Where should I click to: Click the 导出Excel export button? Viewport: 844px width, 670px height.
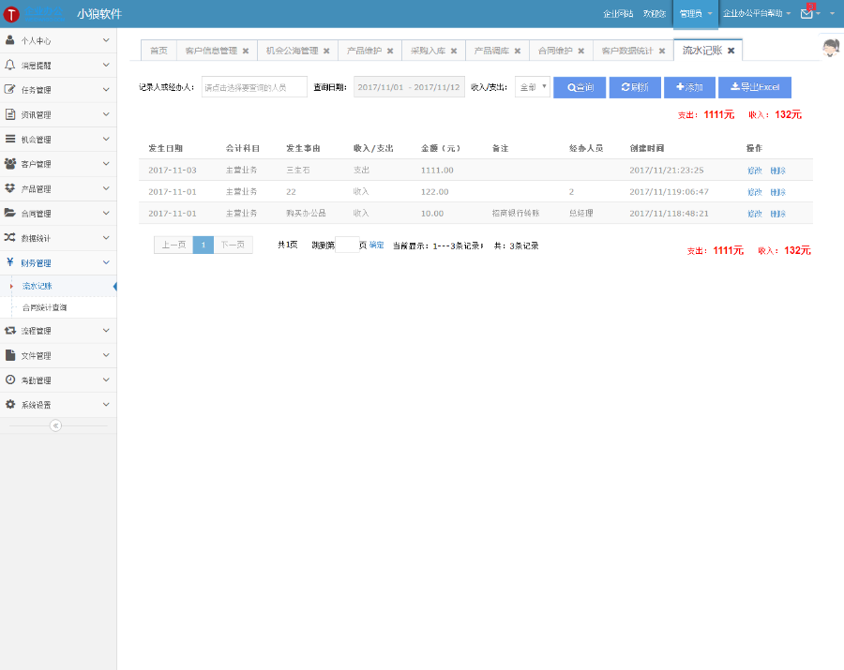[755, 88]
